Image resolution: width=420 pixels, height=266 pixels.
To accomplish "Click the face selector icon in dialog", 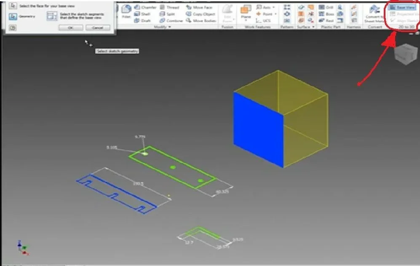I will pos(13,5).
